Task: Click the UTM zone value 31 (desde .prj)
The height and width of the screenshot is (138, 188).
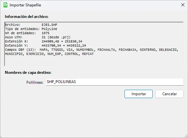Action: point(56,37)
